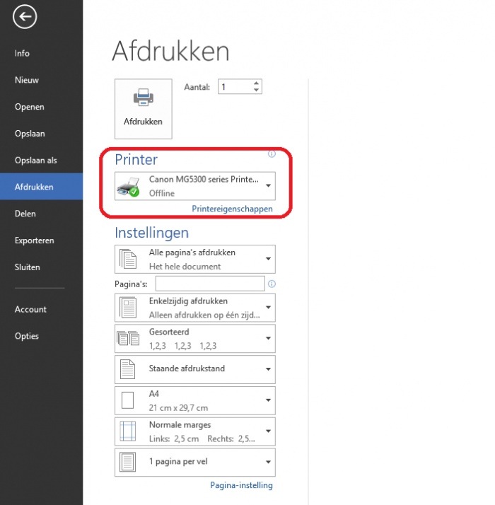Open Account in the sidebar

[41, 309]
